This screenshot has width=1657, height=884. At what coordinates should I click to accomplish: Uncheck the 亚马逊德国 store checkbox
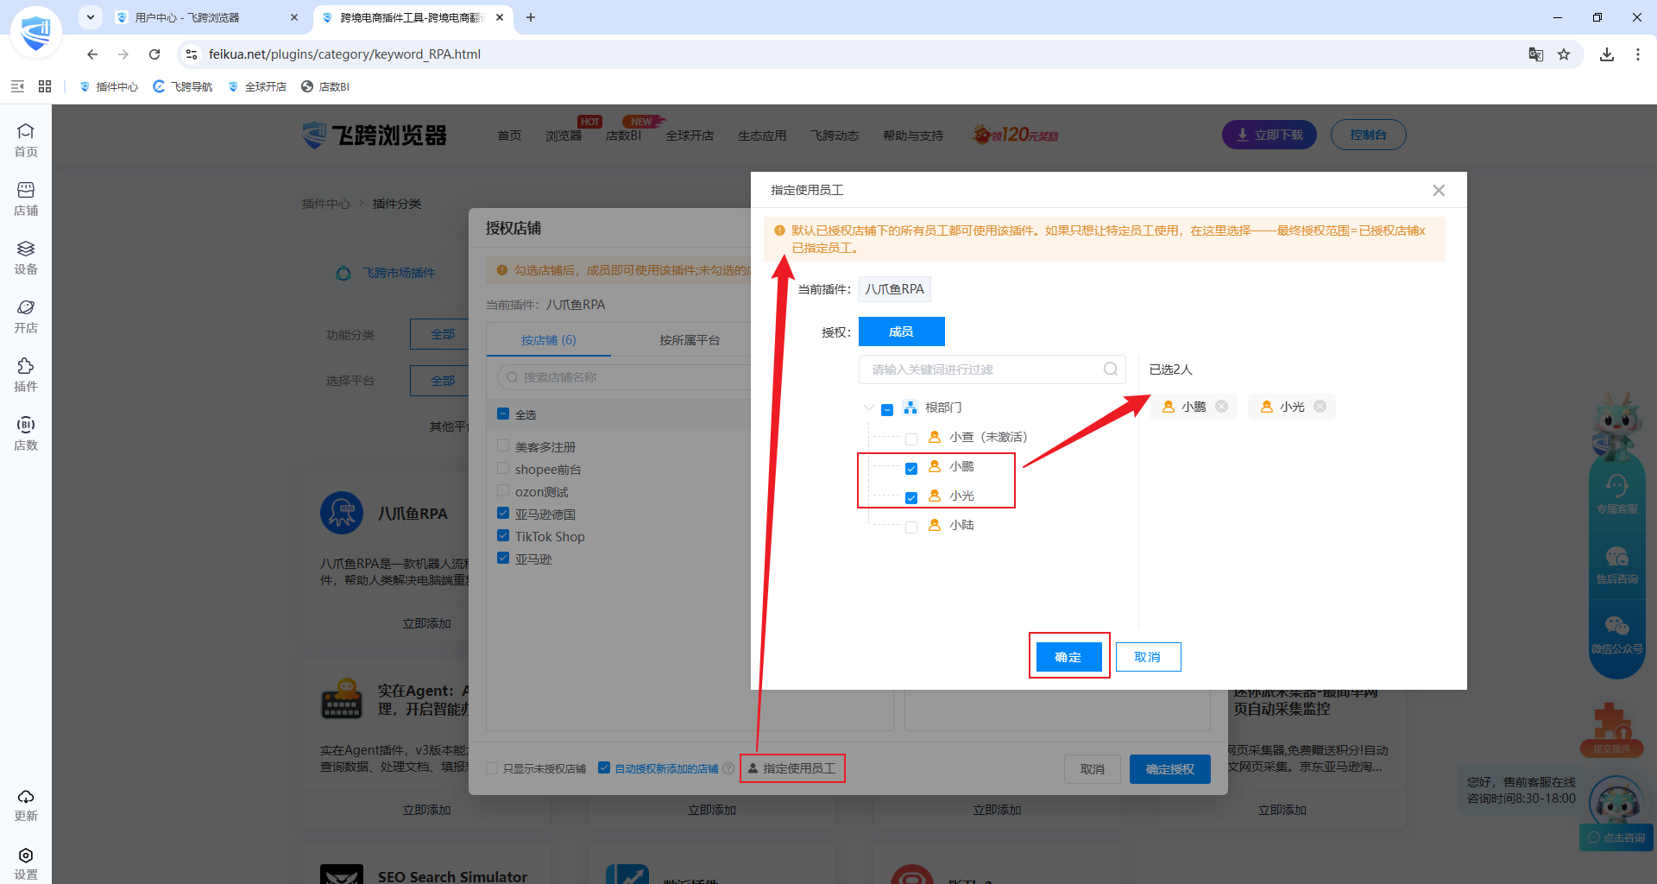tap(503, 513)
